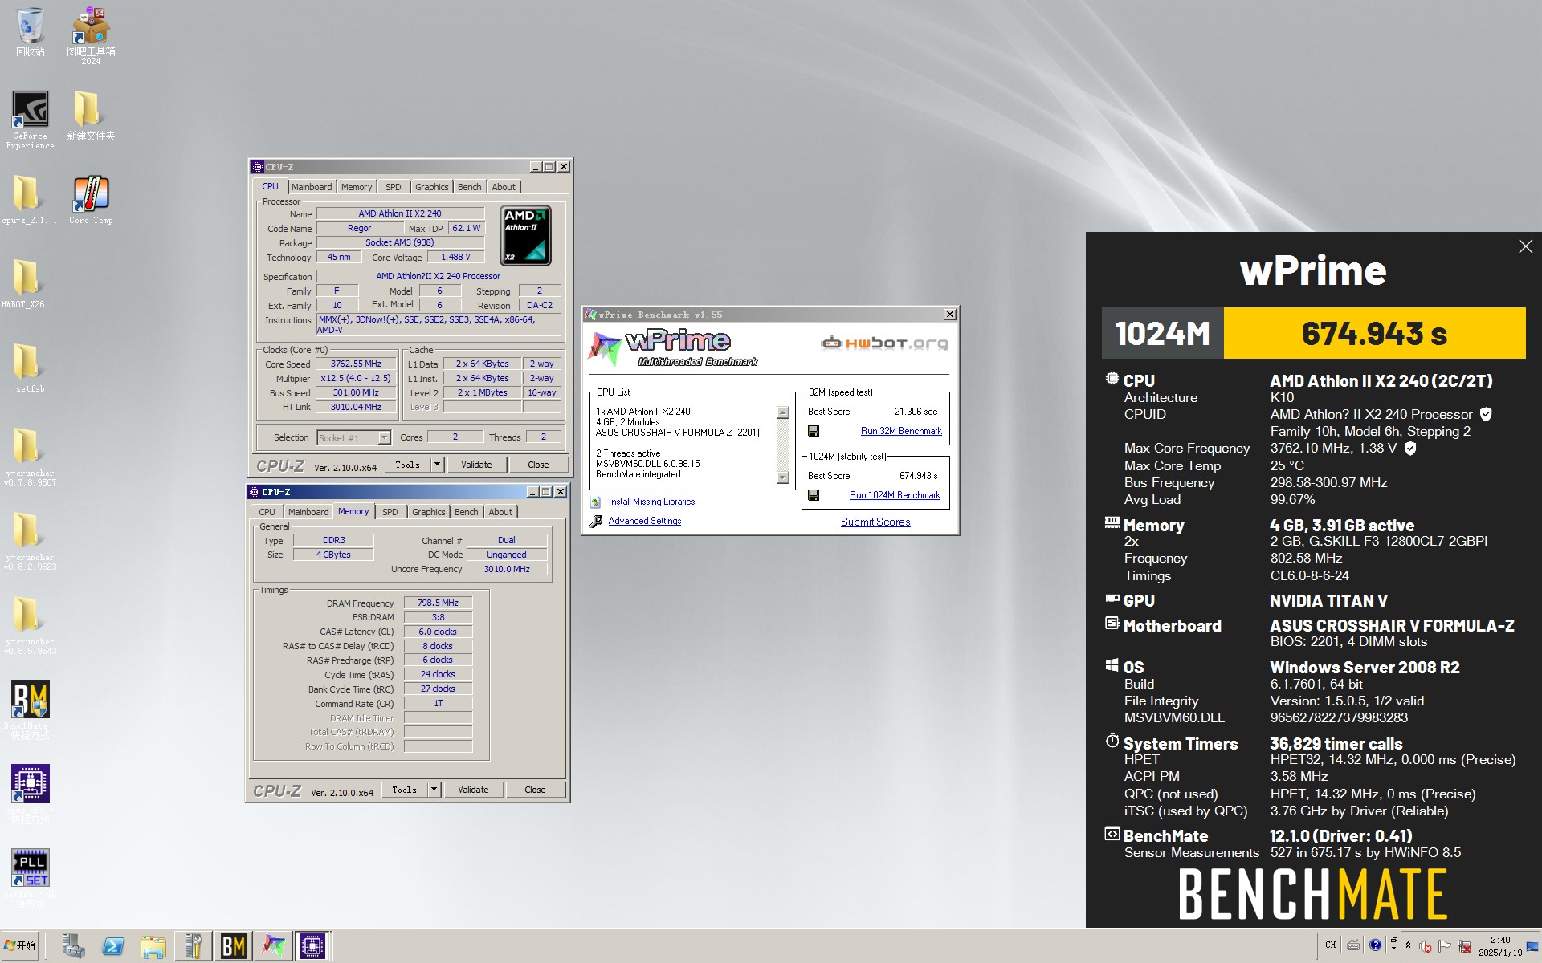Viewport: 1542px width, 963px height.
Task: Open the Selection Socket #1 dropdown
Action: pos(384,437)
